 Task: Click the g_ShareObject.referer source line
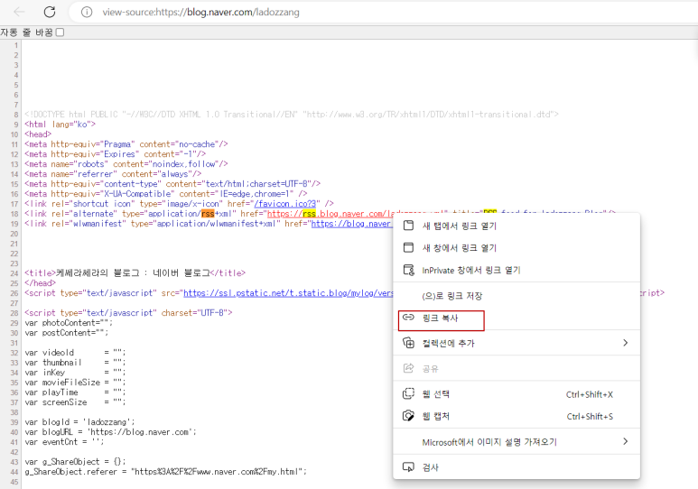click(x=165, y=472)
